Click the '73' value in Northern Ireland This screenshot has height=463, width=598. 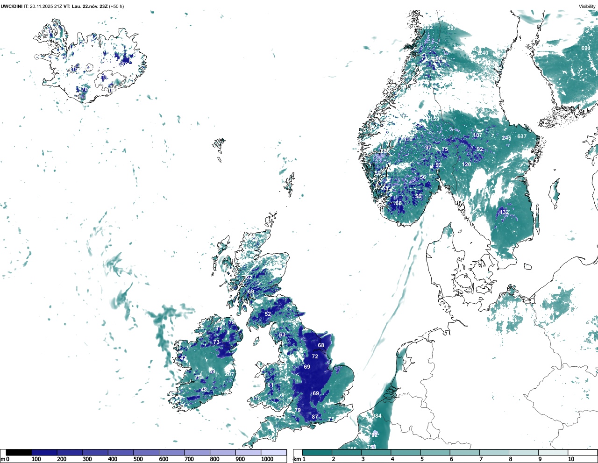(x=216, y=342)
